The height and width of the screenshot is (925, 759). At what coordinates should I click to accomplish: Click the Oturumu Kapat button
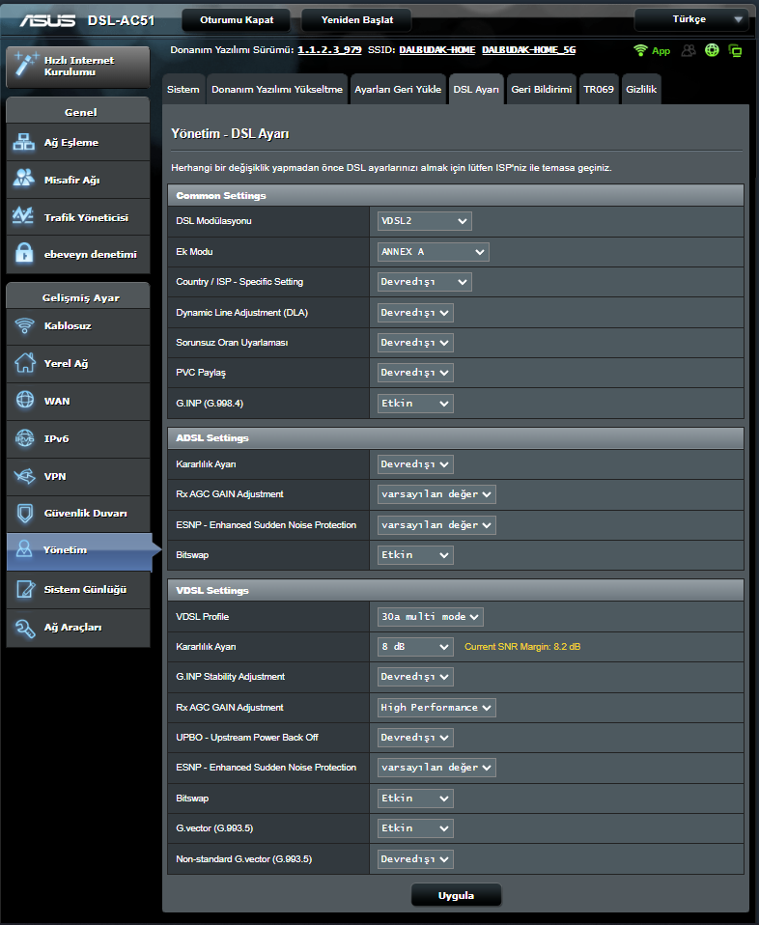click(237, 20)
